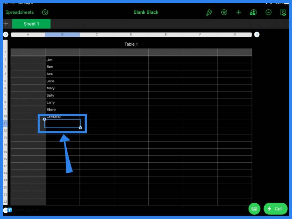Open the Collaborate icon
The height and width of the screenshot is (219, 292).
253,12
